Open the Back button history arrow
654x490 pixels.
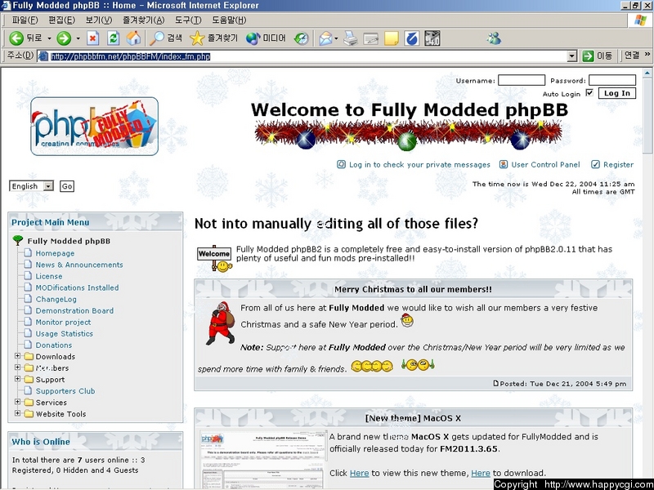[49, 38]
